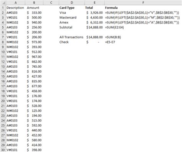This screenshot has height=152, width=182.
Task: Click the =E5-E7 formula text
Action: pyautogui.click(x=110, y=42)
